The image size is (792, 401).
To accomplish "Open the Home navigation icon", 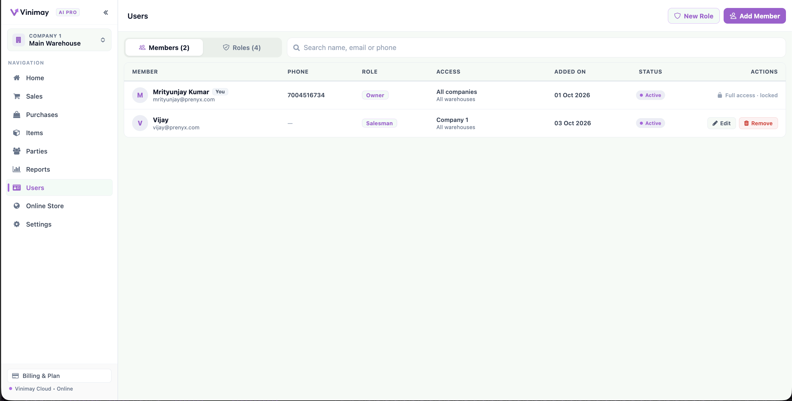I will point(16,78).
